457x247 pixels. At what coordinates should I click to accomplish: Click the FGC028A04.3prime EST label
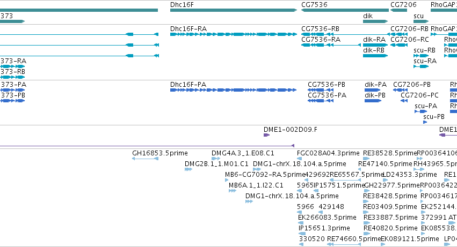[328, 153]
